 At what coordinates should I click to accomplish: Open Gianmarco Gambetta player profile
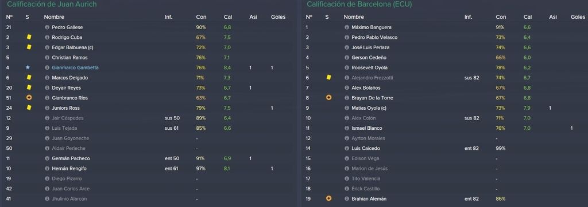click(x=75, y=67)
